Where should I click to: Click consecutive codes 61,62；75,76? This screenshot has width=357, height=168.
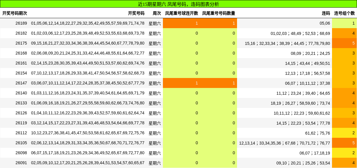(x=318, y=133)
